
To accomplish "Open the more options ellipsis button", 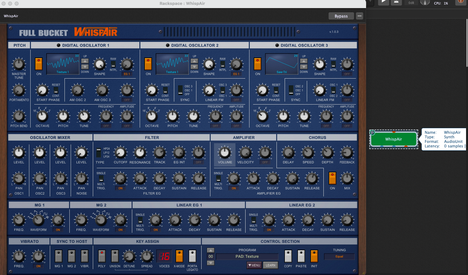I will click(x=360, y=16).
